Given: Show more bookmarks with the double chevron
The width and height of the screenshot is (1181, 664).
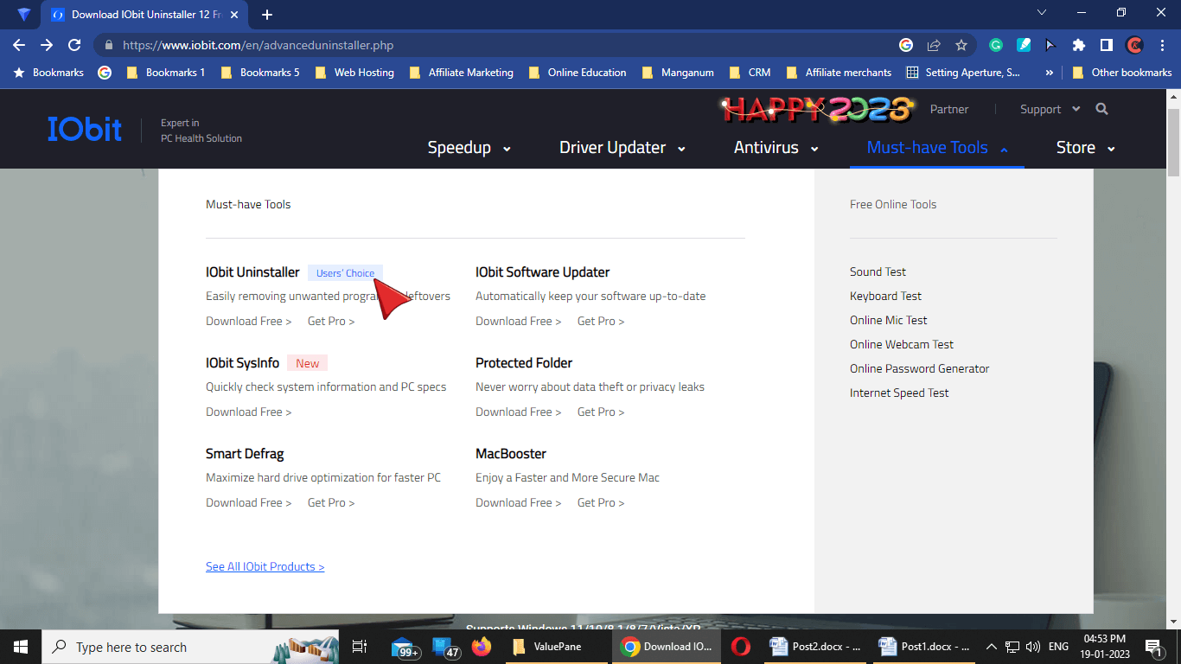Looking at the screenshot, I should click(1050, 73).
